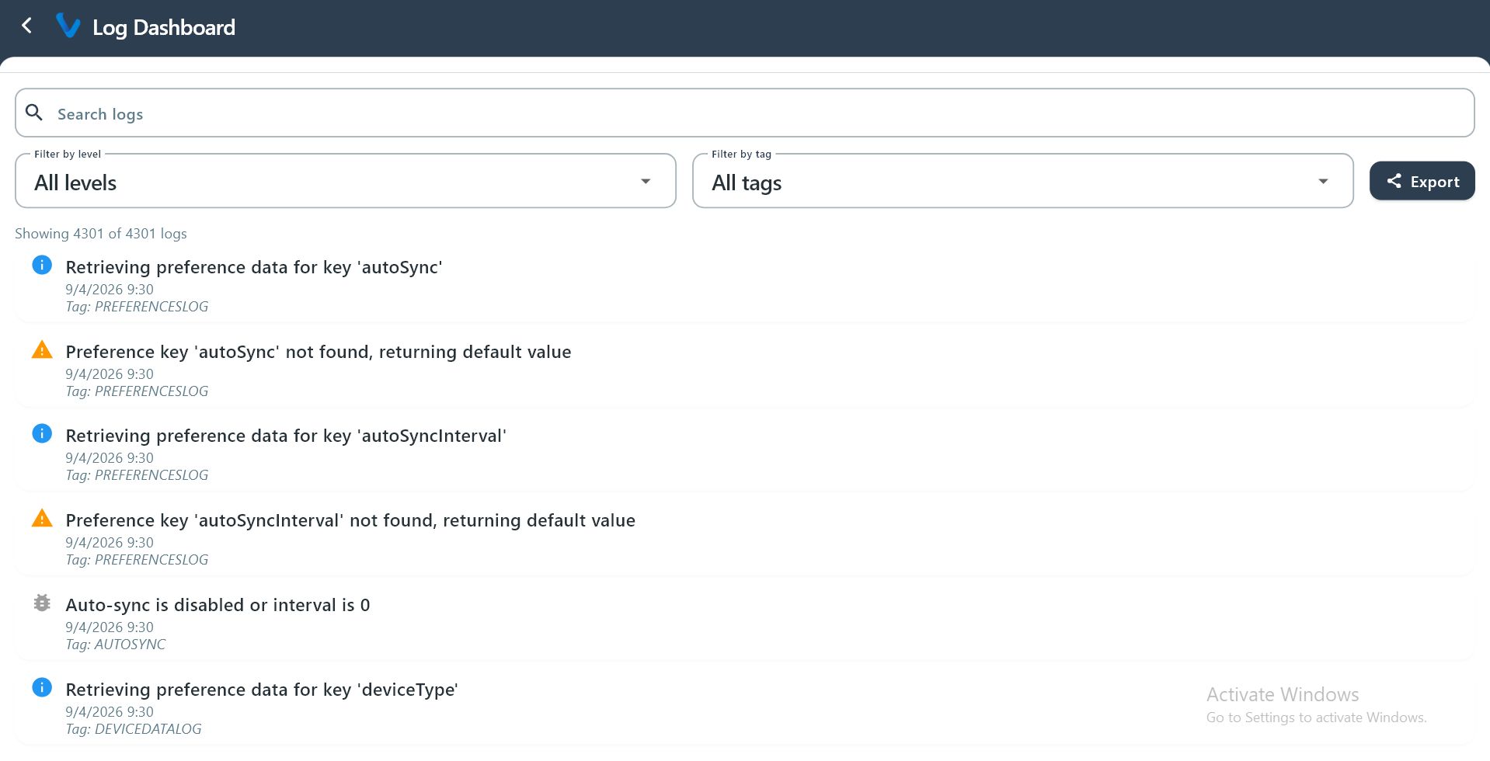The image size is (1490, 761).
Task: Click the search magnifier icon
Action: point(34,113)
